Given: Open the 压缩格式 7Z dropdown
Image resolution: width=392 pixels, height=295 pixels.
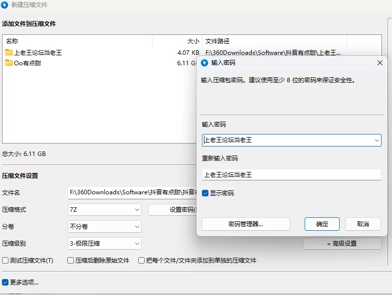Looking at the screenshot, I should tap(105, 210).
